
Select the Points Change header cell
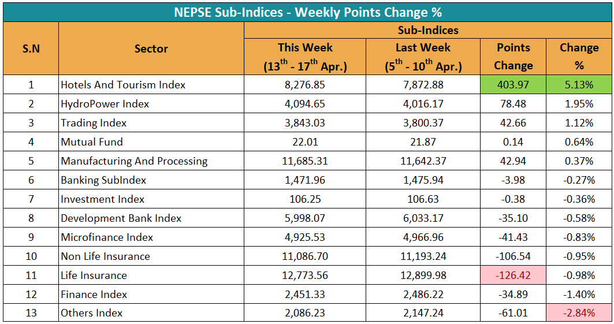[x=513, y=57]
